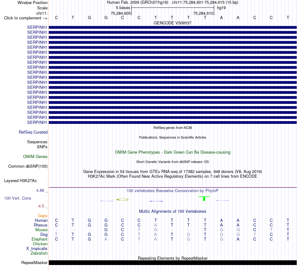Click the OMIM Gene Phenotypes center title
This screenshot has height=270, width=297.
(x=173, y=152)
